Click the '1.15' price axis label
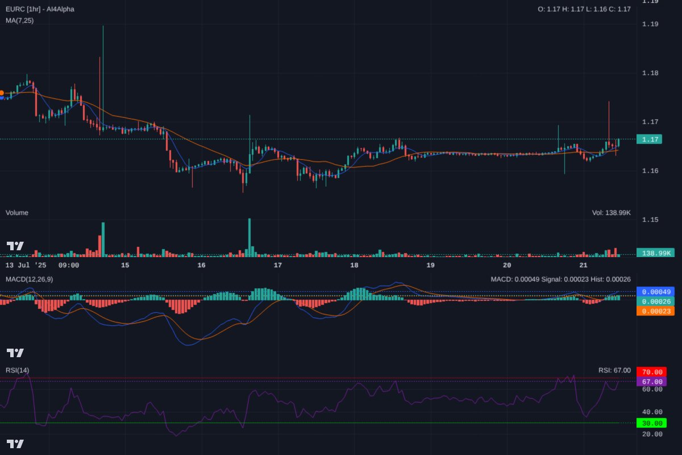682x455 pixels. coord(650,220)
